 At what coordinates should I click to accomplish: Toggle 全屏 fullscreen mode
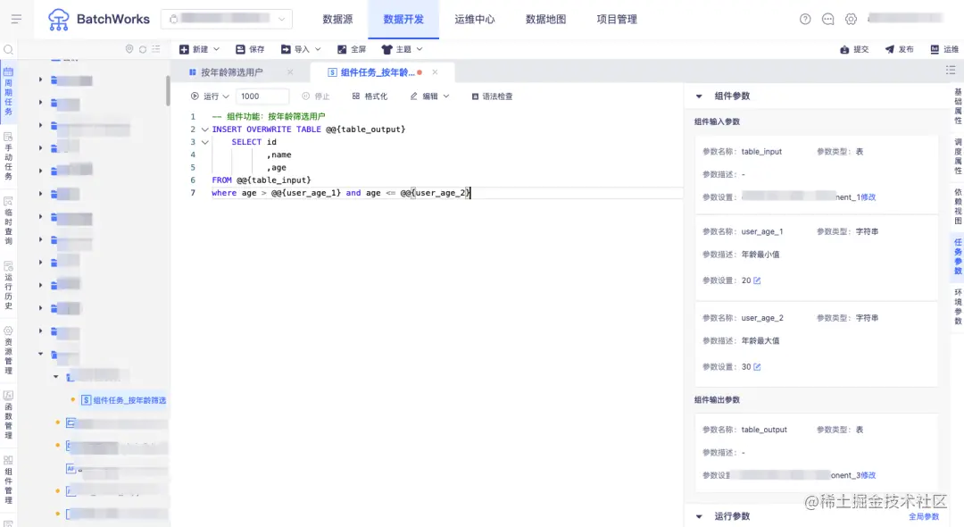(x=352, y=49)
